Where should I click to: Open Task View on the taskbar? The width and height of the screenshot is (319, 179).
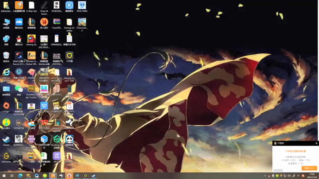12,175
